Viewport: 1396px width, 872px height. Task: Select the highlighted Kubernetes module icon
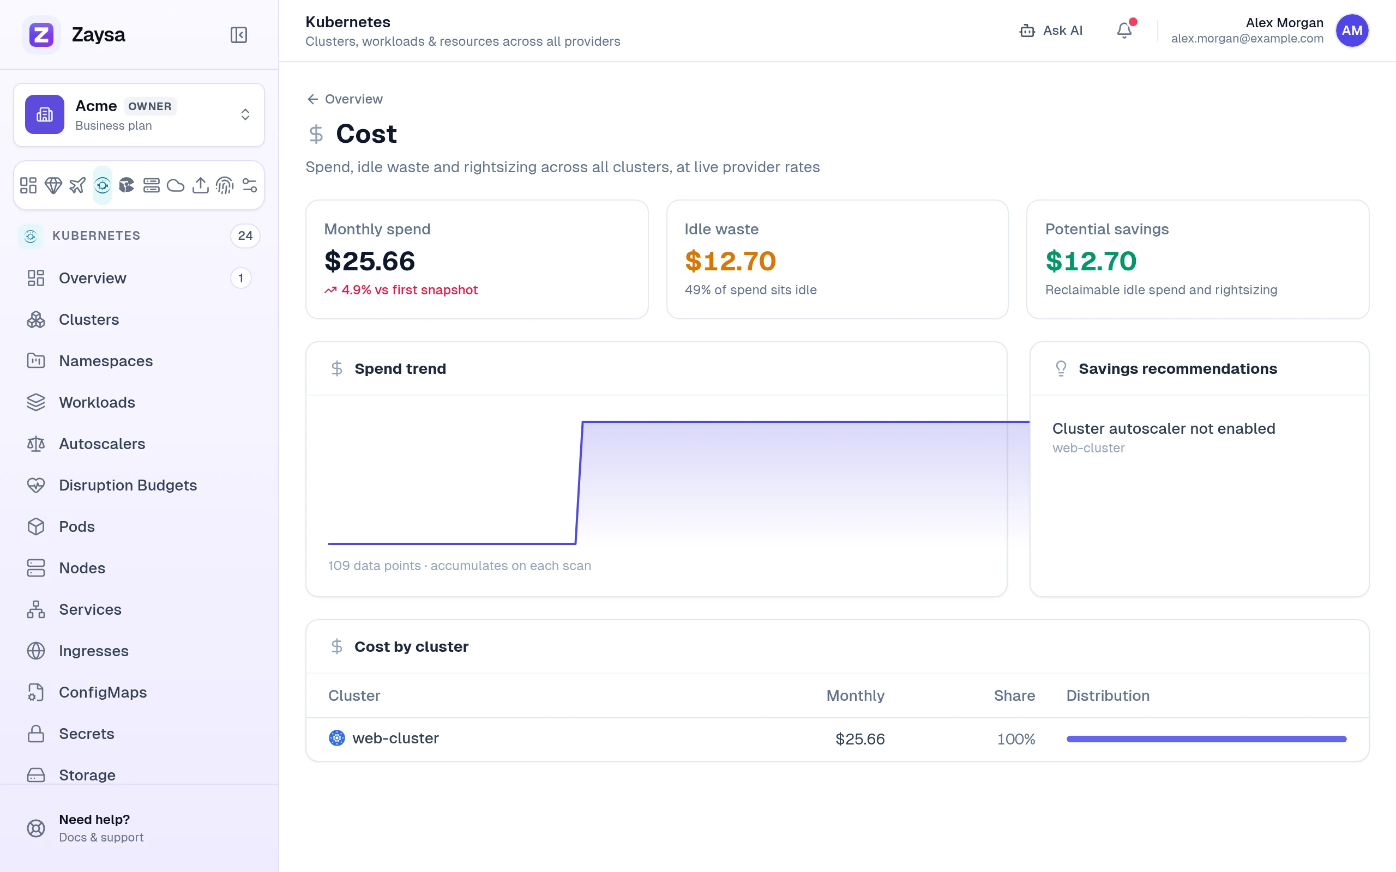pos(102,185)
